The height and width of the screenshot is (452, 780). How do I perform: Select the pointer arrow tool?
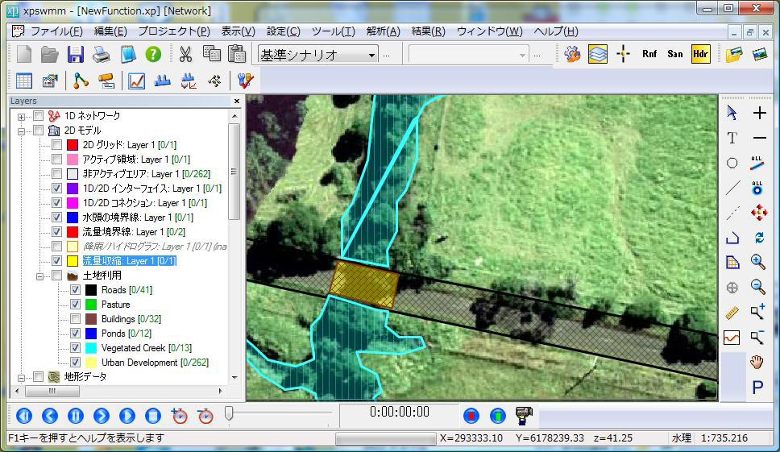tap(732, 113)
